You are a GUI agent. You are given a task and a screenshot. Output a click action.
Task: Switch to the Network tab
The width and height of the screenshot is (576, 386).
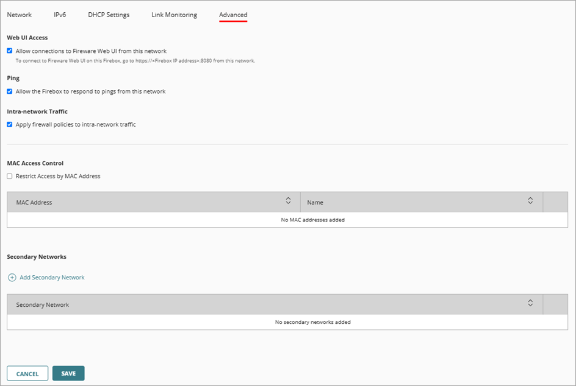click(x=19, y=15)
